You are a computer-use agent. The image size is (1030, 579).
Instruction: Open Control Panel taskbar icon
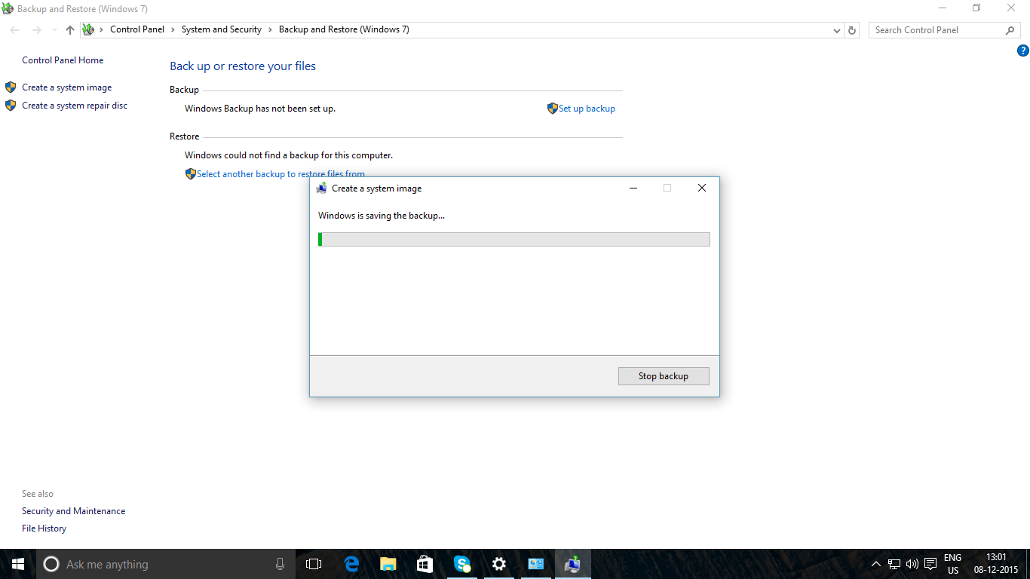(536, 564)
